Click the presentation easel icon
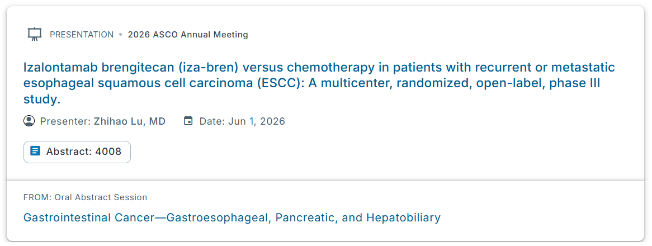Viewport: 652px width, 246px height. (x=35, y=35)
